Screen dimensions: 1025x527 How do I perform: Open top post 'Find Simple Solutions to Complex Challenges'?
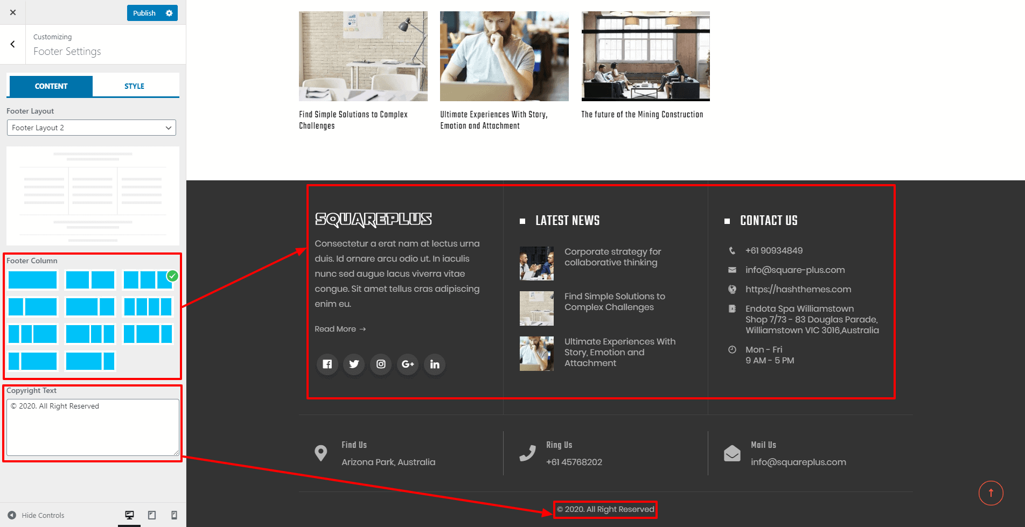pos(353,120)
